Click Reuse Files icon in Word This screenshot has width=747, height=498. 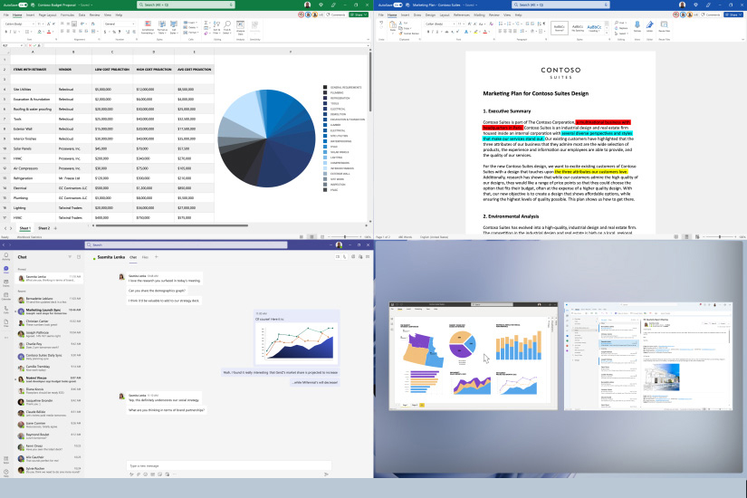tap(664, 25)
